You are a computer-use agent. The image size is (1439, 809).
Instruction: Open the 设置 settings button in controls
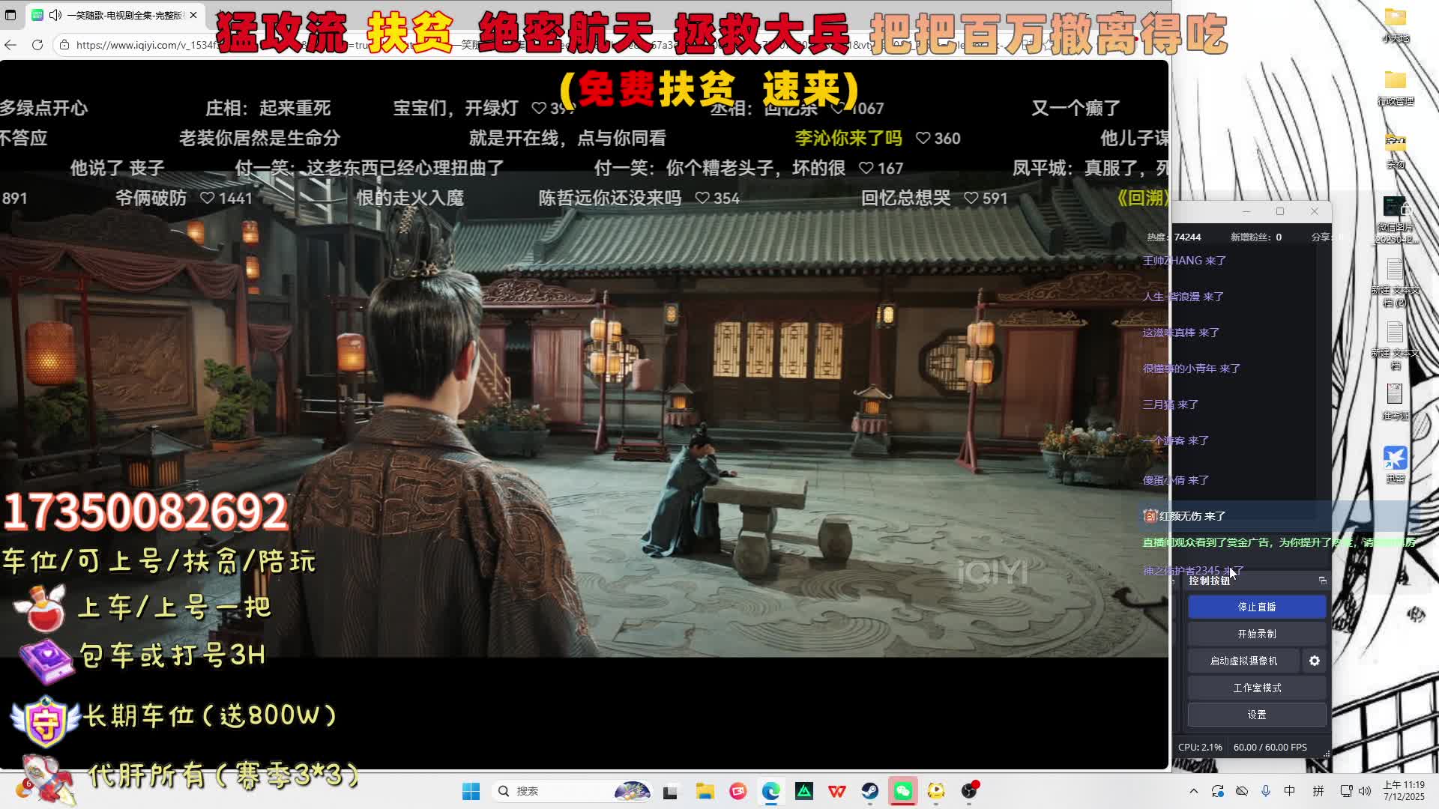pyautogui.click(x=1256, y=715)
